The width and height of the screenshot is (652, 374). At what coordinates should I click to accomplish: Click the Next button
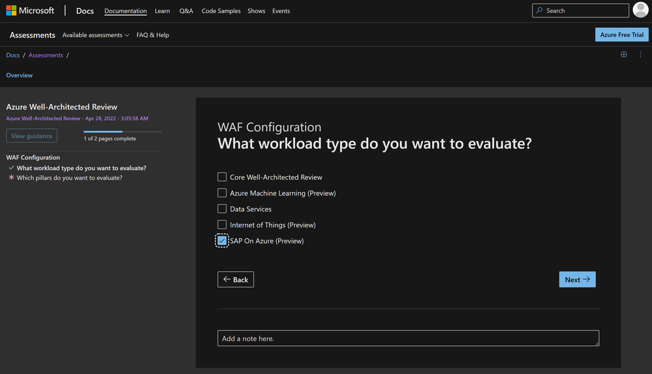(577, 280)
